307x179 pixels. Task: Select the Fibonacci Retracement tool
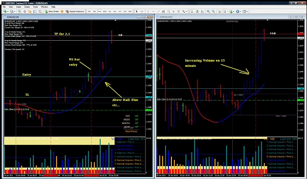tap(168, 12)
